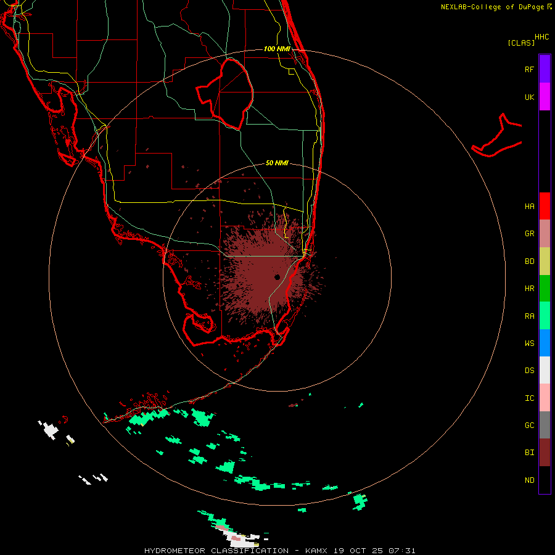This screenshot has height=555, width=555.
Task: Click the '07:31' timestamp
Action: [401, 551]
